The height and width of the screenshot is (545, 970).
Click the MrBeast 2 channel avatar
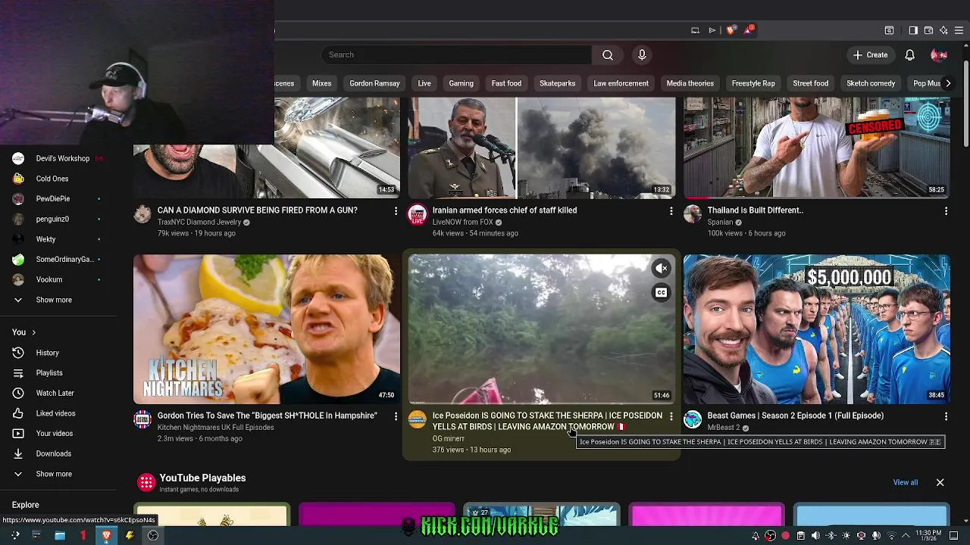click(693, 420)
